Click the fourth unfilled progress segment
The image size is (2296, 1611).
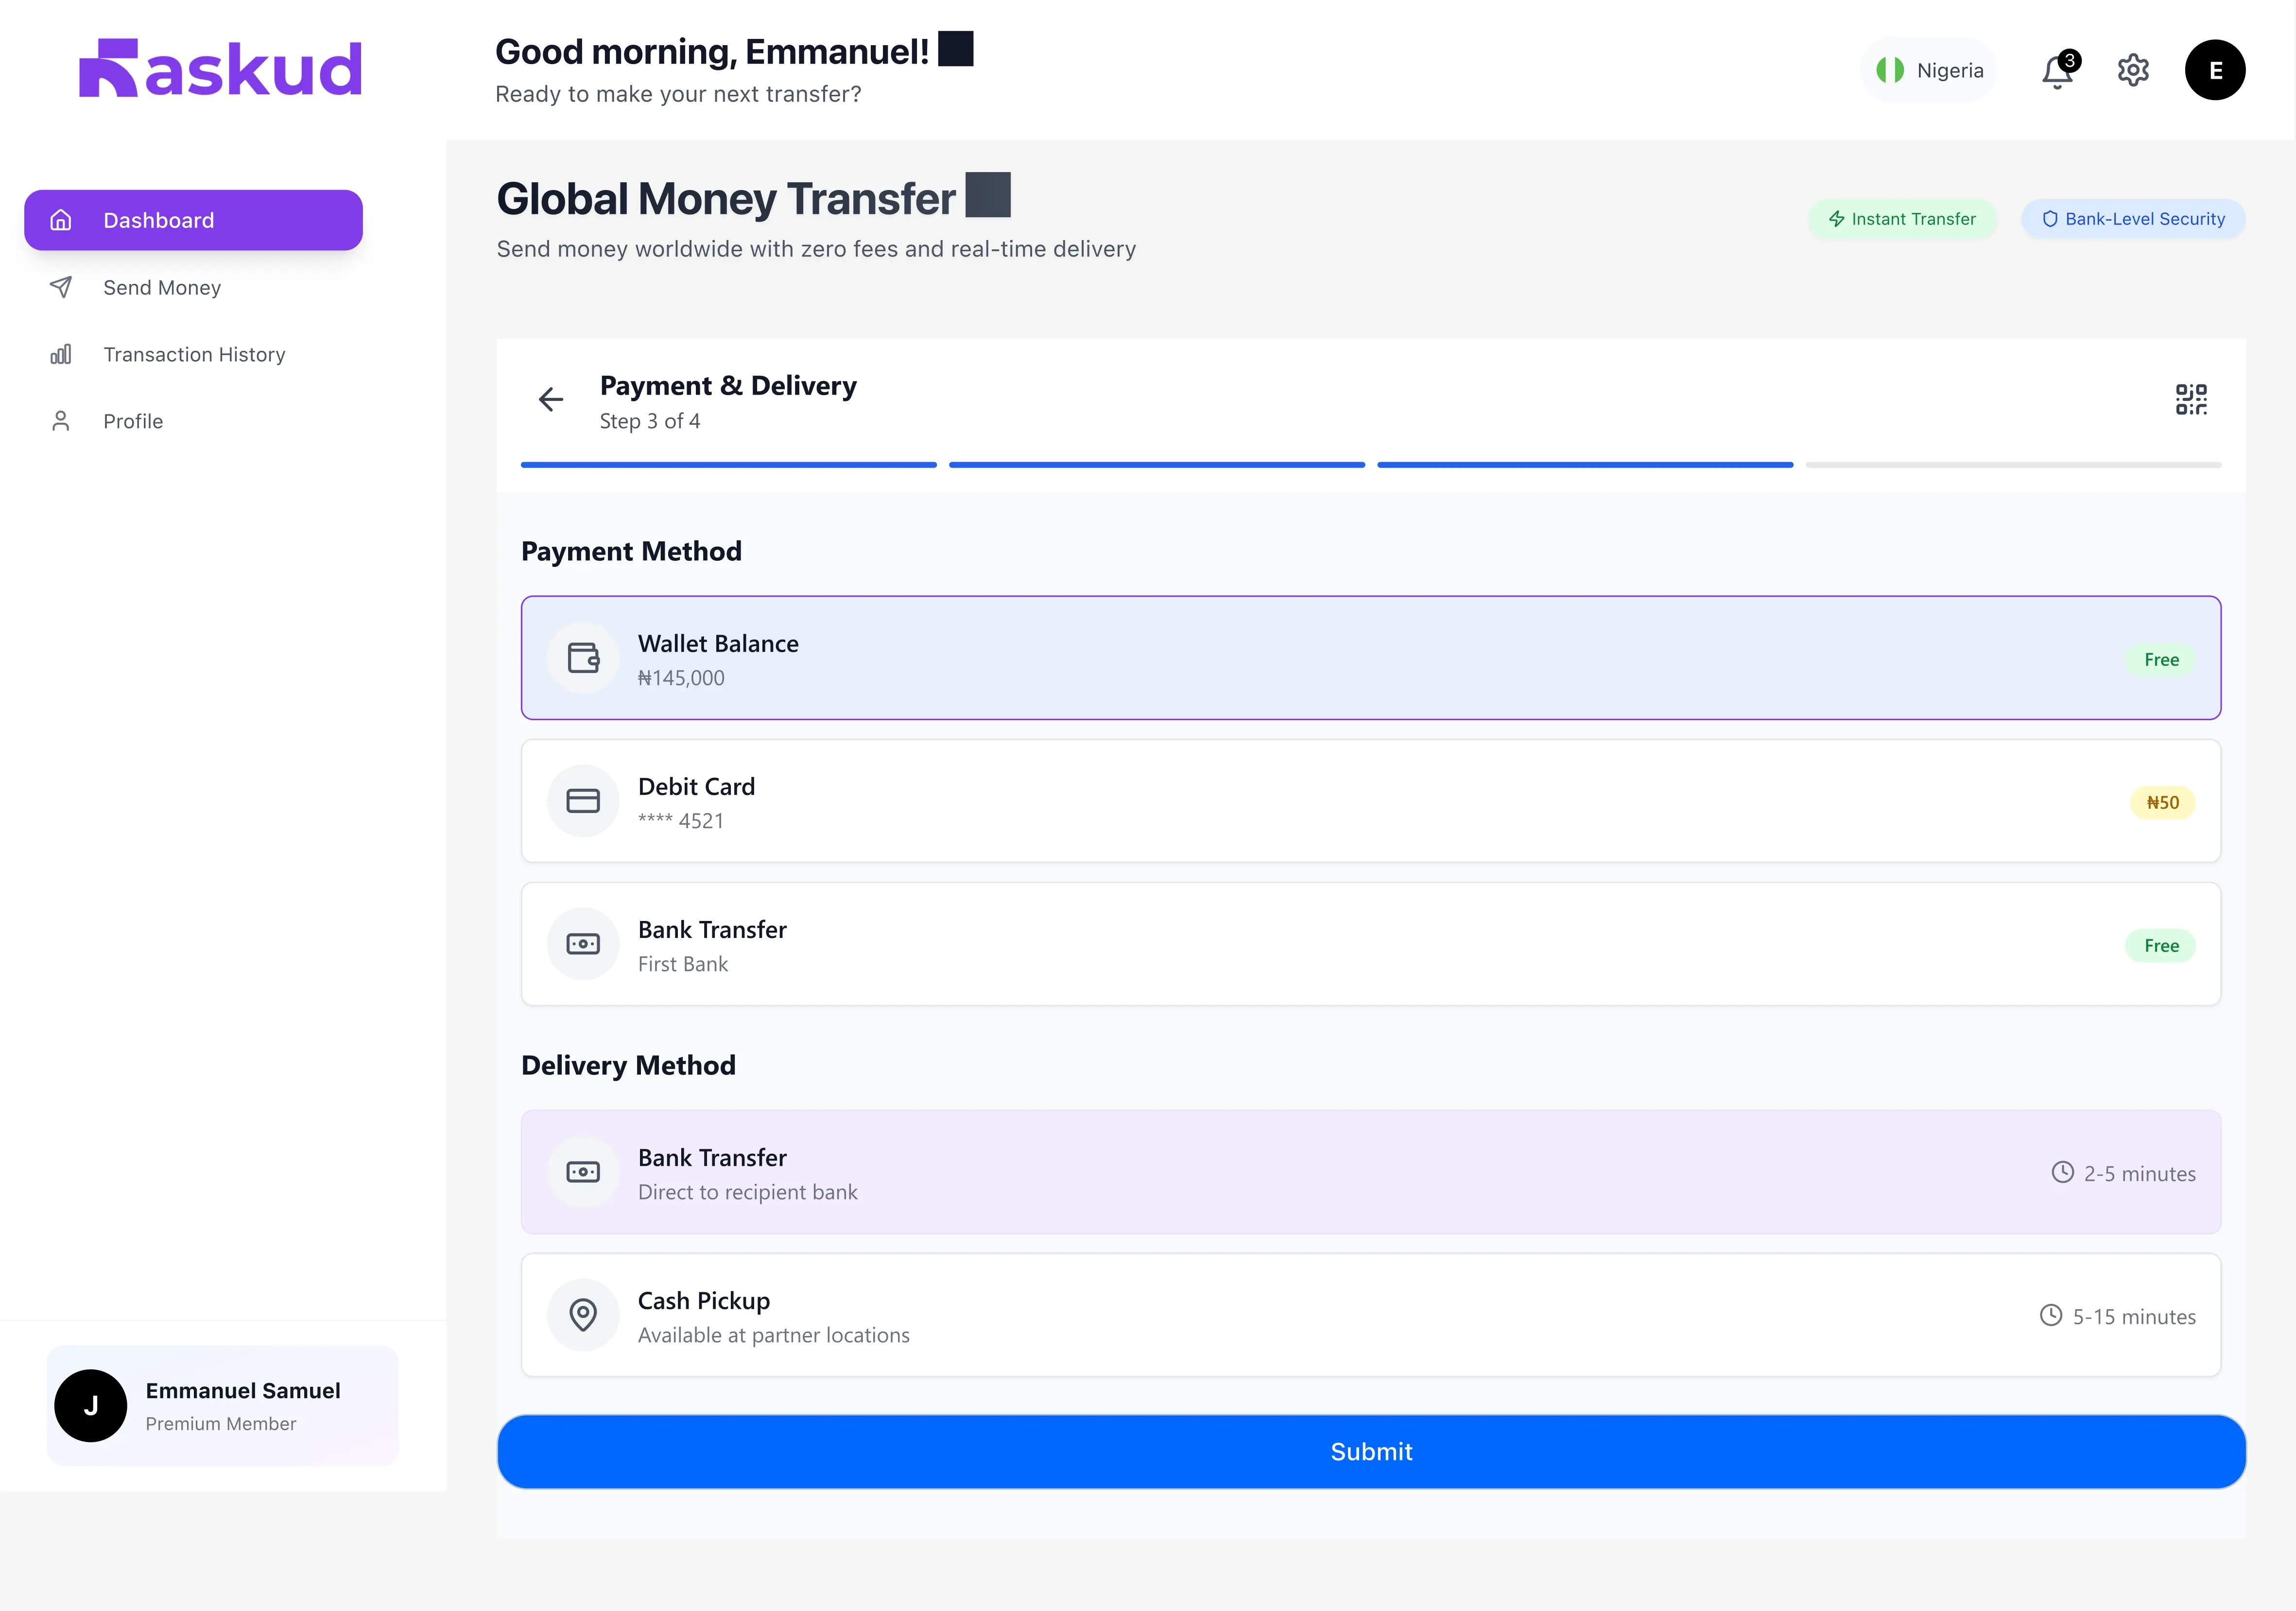point(2013,465)
